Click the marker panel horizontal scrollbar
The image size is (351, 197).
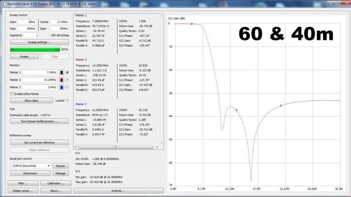pyautogui.click(x=116, y=147)
